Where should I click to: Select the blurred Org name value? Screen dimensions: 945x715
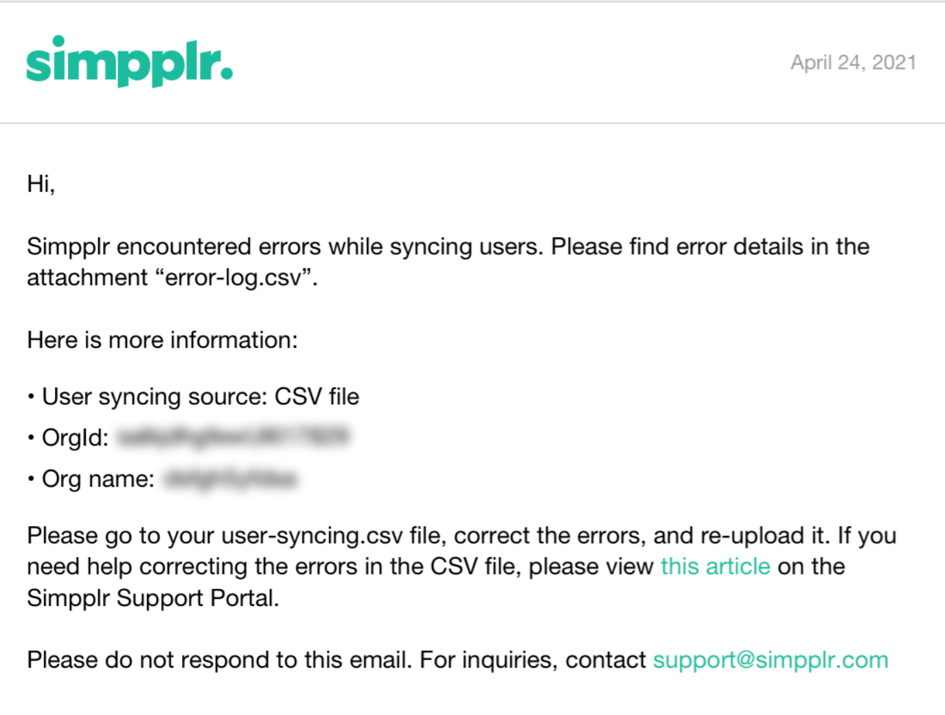(230, 478)
